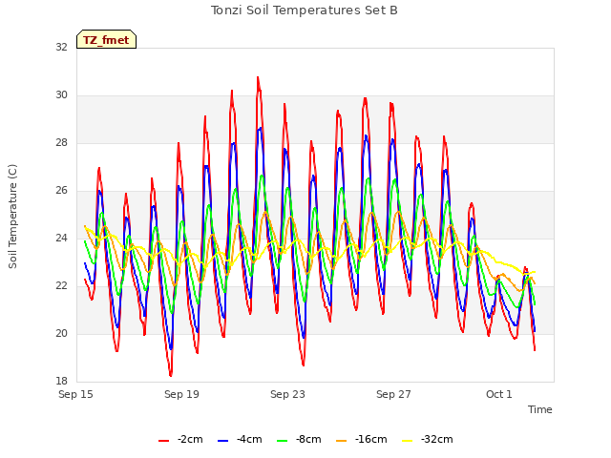This screenshot has height=458, width=611.
Task: Click the yellow -32cm legend swatch
Action: (x=408, y=441)
